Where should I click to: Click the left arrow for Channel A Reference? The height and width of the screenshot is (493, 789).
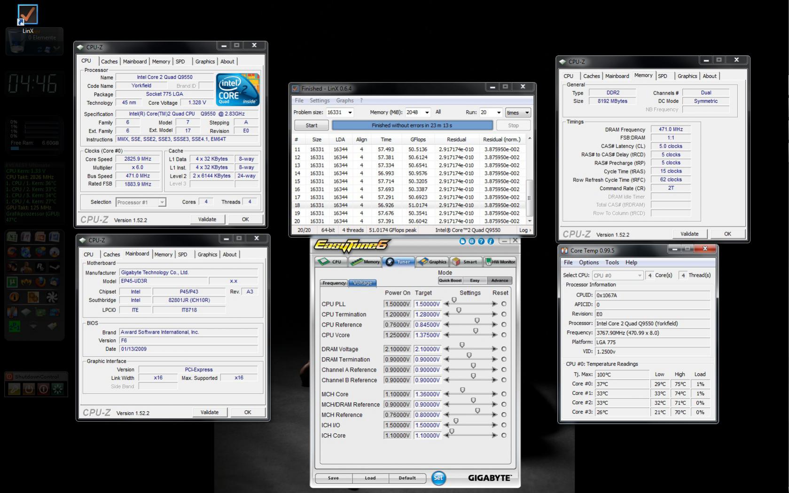(x=446, y=370)
